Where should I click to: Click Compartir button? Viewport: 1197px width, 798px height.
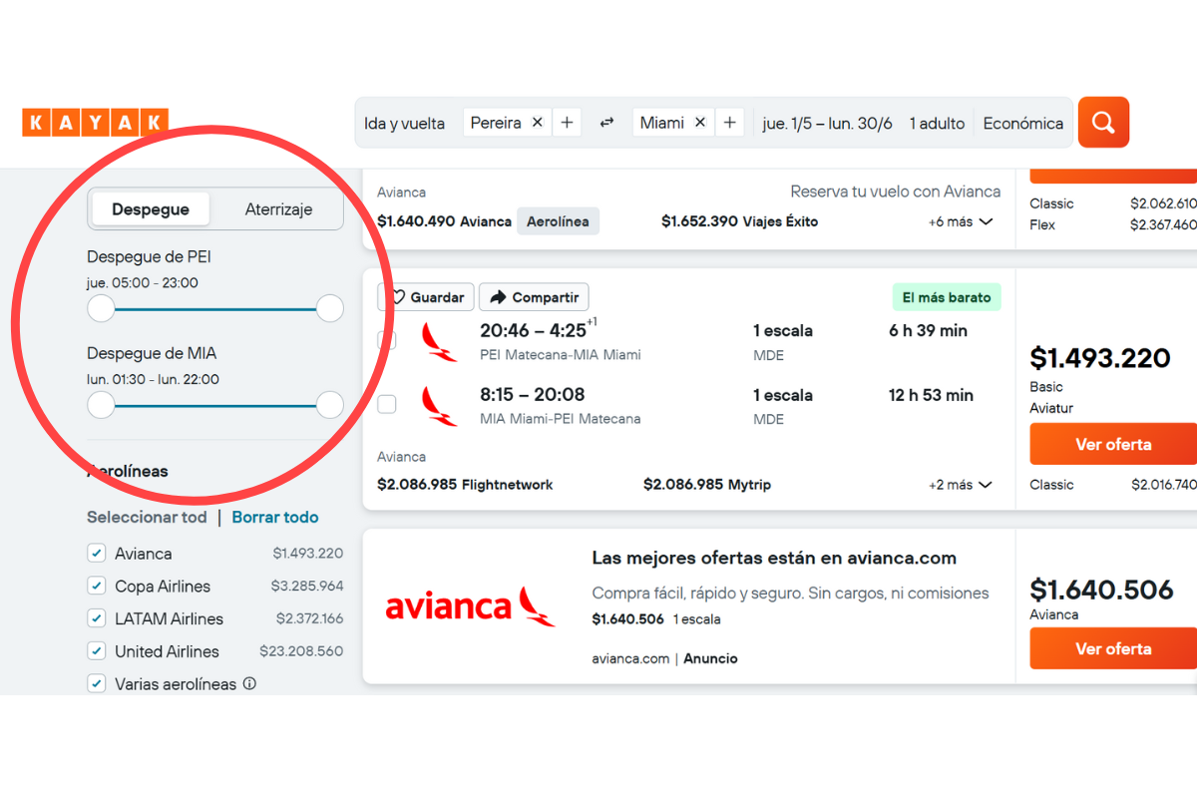click(534, 297)
